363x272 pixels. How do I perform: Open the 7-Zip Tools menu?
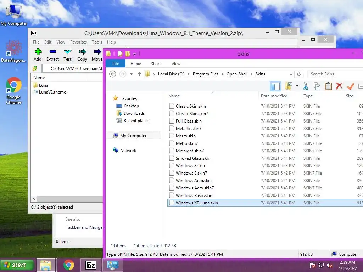click(97, 42)
